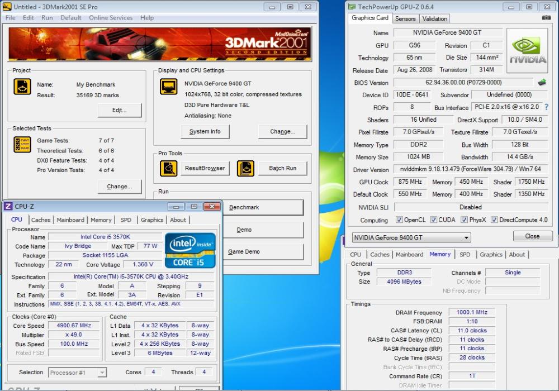Click the Selected Tests checklist icon
This screenshot has height=391, width=559.
tap(22, 145)
